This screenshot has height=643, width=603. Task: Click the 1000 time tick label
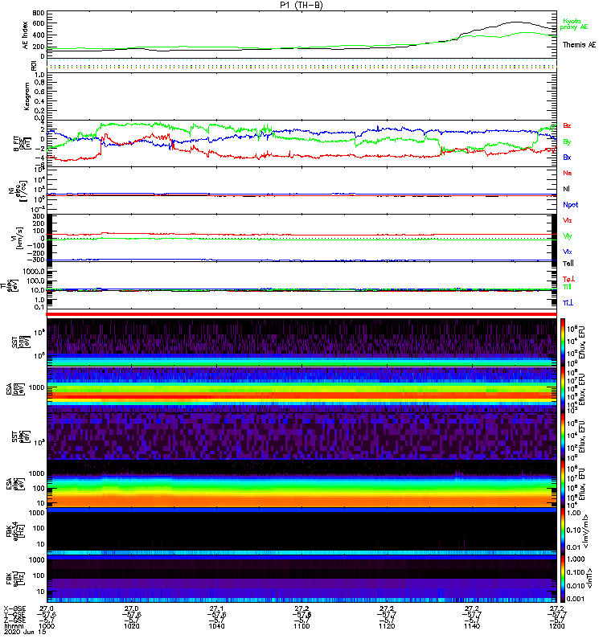47,626
